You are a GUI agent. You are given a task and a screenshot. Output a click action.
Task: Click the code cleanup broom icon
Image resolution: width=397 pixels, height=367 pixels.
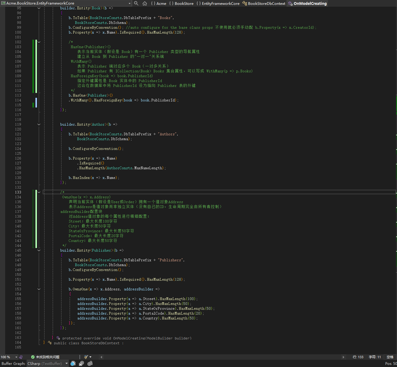point(86,357)
